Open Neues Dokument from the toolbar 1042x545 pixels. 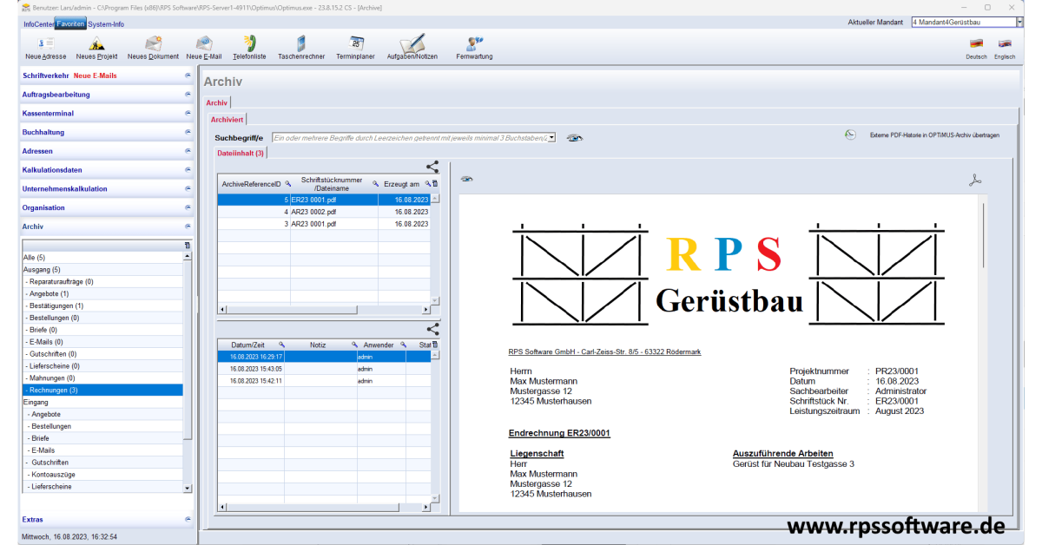point(153,48)
